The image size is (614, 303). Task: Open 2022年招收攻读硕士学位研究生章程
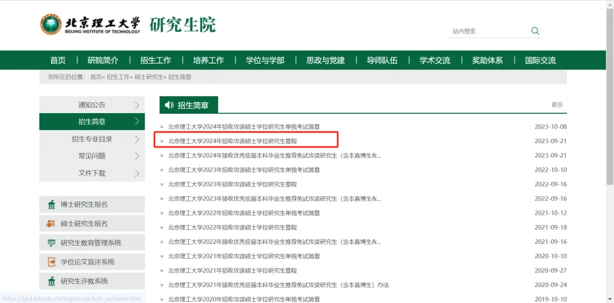click(x=233, y=227)
